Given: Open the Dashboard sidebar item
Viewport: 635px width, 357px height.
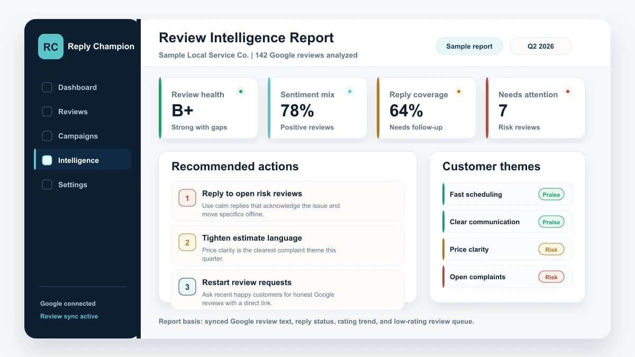Looking at the screenshot, I should point(83,87).
